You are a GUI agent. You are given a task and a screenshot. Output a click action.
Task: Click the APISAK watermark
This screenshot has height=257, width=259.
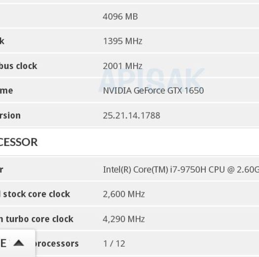(151, 79)
